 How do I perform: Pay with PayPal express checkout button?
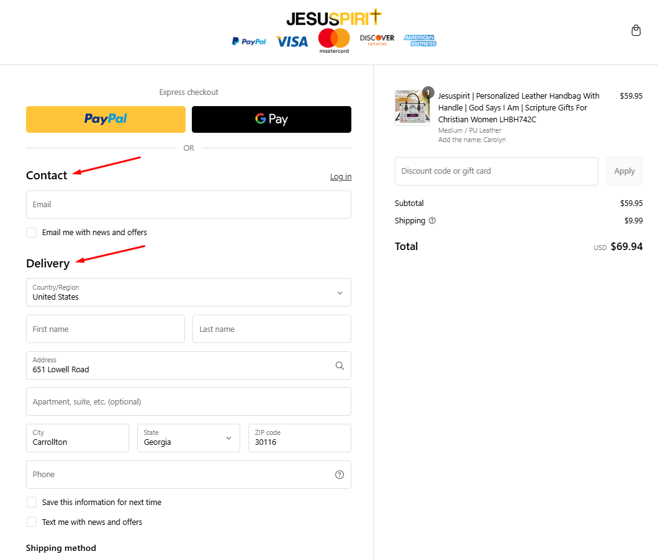point(106,120)
